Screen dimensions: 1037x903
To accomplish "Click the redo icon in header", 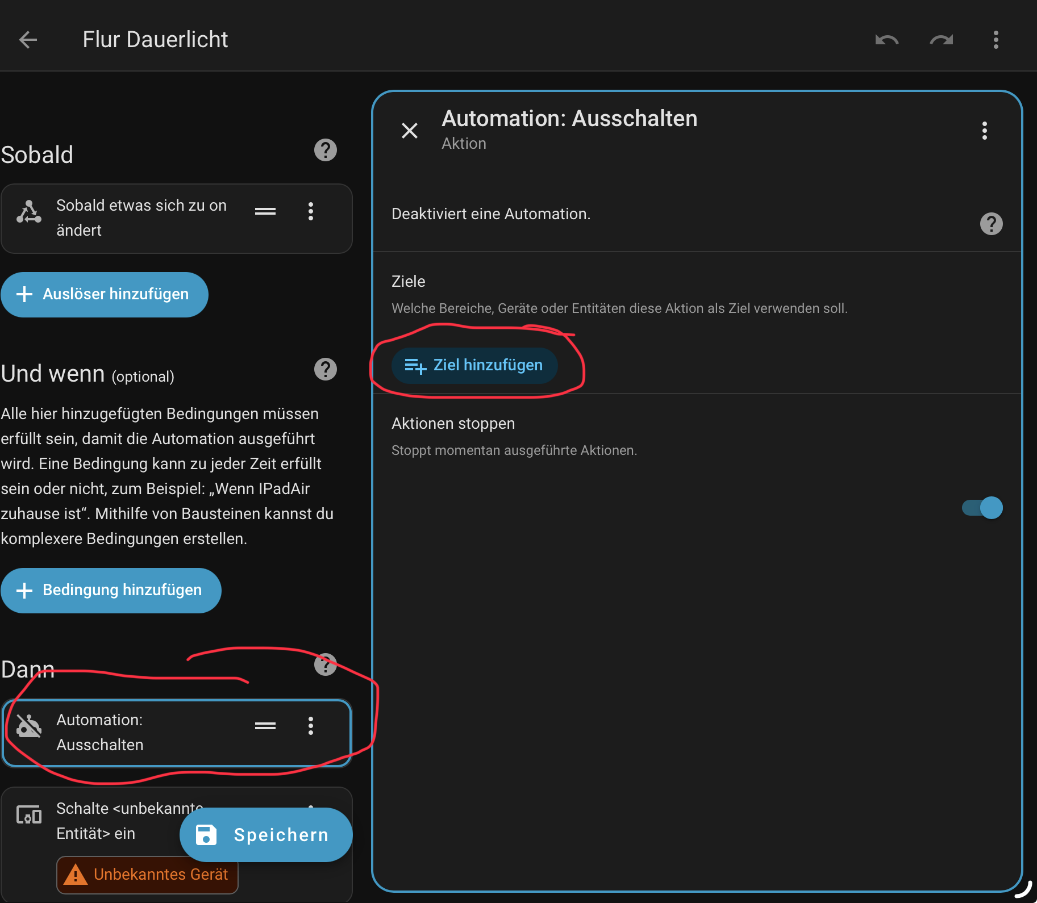I will [x=941, y=40].
